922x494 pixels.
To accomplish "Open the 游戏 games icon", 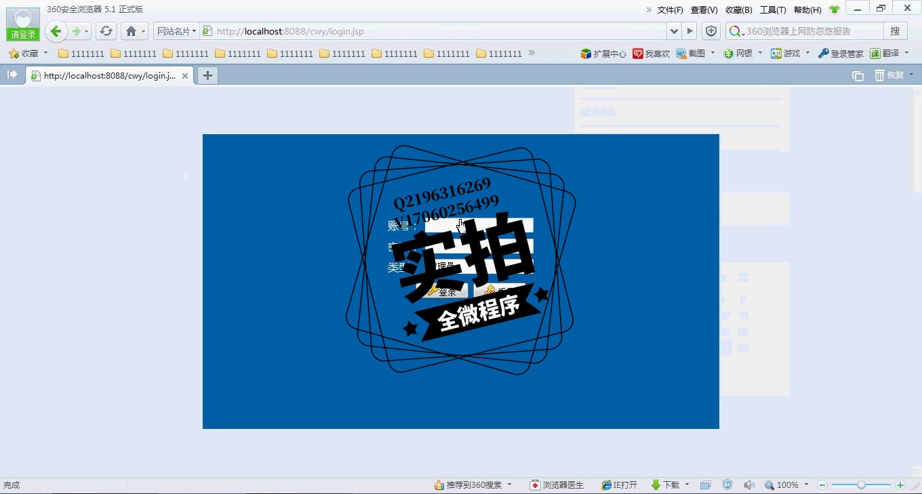I will [786, 54].
